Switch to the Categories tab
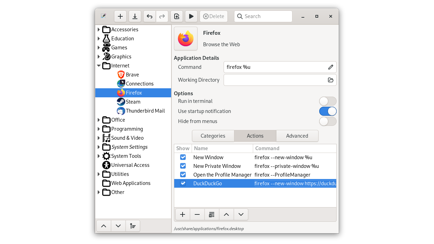The height and width of the screenshot is (244, 434). pos(213,136)
